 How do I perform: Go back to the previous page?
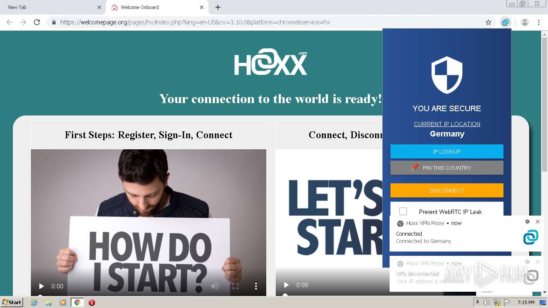tap(9, 22)
